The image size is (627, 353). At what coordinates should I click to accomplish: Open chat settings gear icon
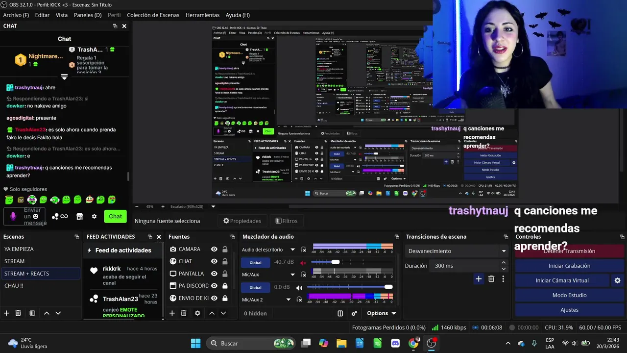[94, 216]
